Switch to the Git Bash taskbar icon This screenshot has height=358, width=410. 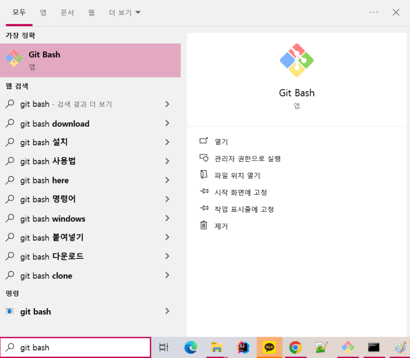(x=348, y=347)
